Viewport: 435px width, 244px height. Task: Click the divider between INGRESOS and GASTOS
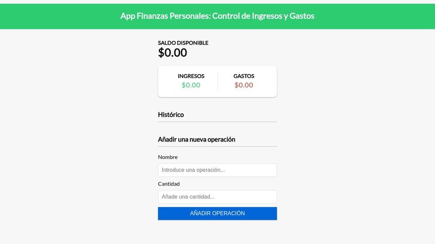tap(218, 82)
